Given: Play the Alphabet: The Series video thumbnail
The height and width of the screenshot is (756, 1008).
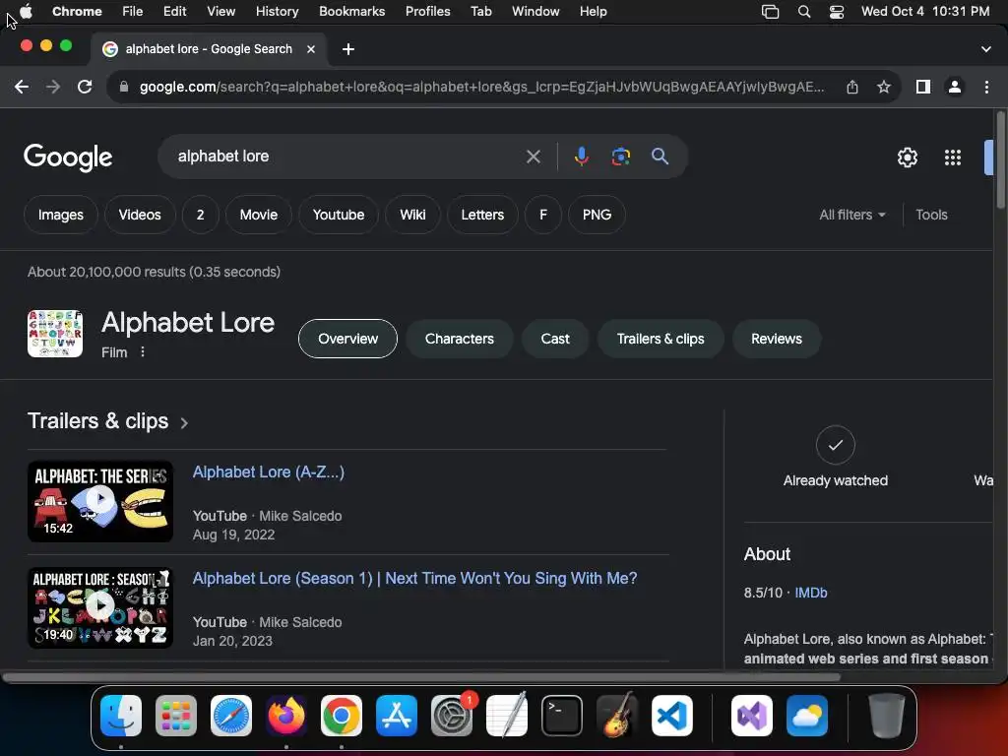Looking at the screenshot, I should pyautogui.click(x=100, y=501).
